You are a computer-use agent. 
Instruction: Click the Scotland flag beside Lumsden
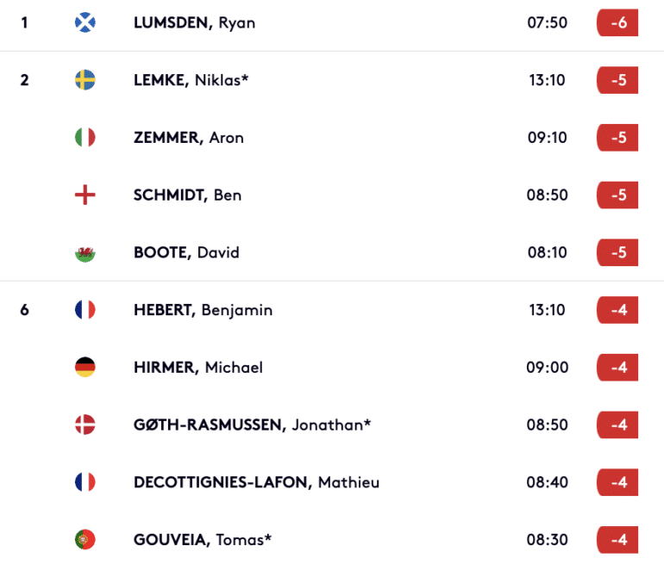(x=85, y=22)
